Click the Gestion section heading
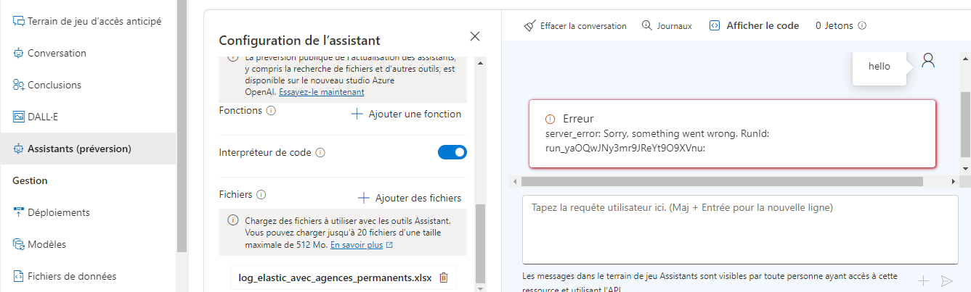Screen dimensions: 971x292 coord(30,180)
